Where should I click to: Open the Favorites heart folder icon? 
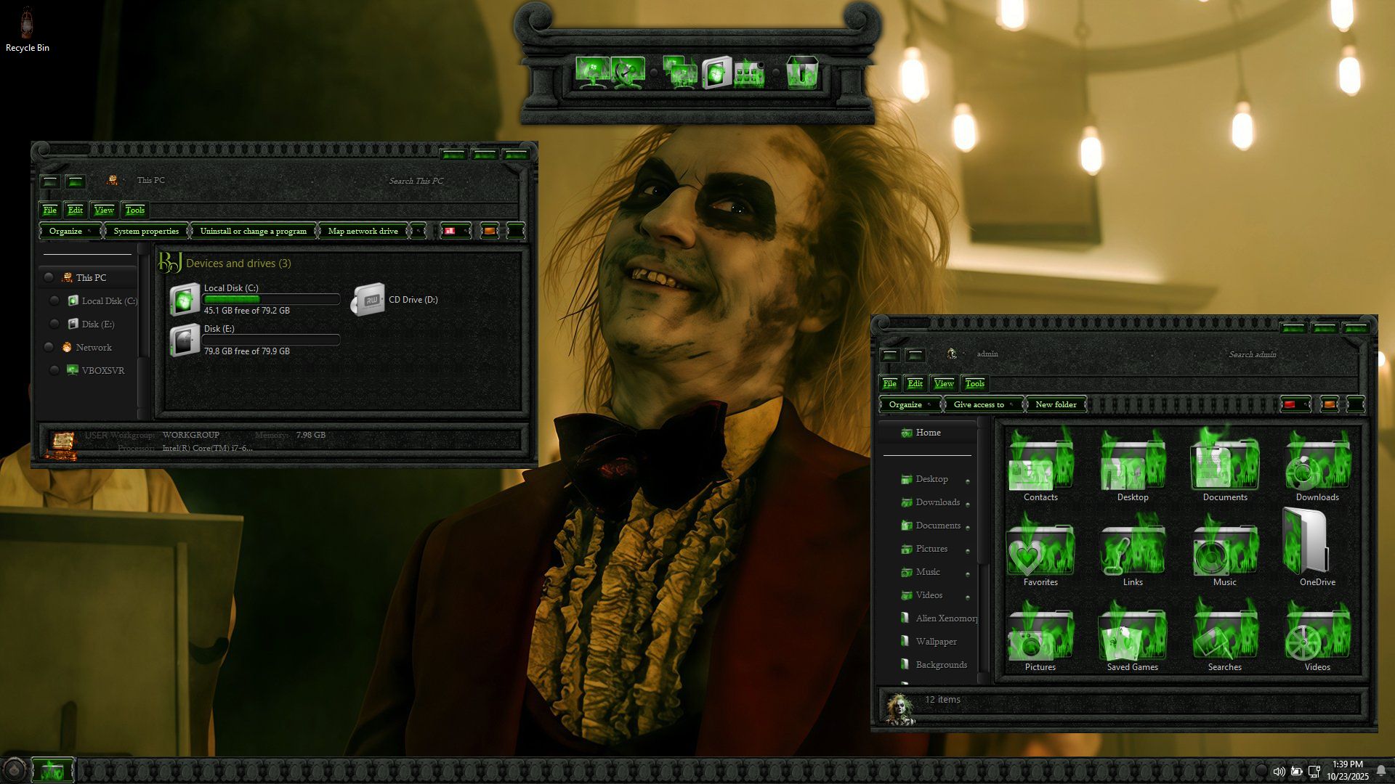(x=1040, y=550)
